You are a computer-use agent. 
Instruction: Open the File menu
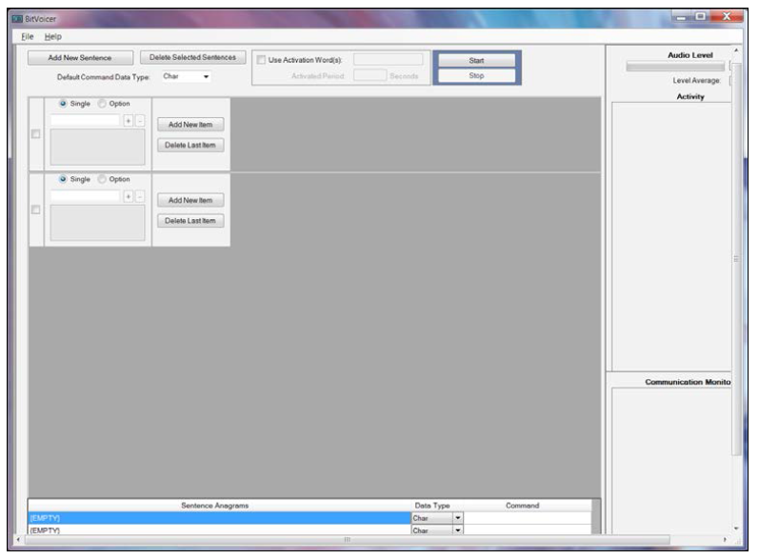point(28,36)
